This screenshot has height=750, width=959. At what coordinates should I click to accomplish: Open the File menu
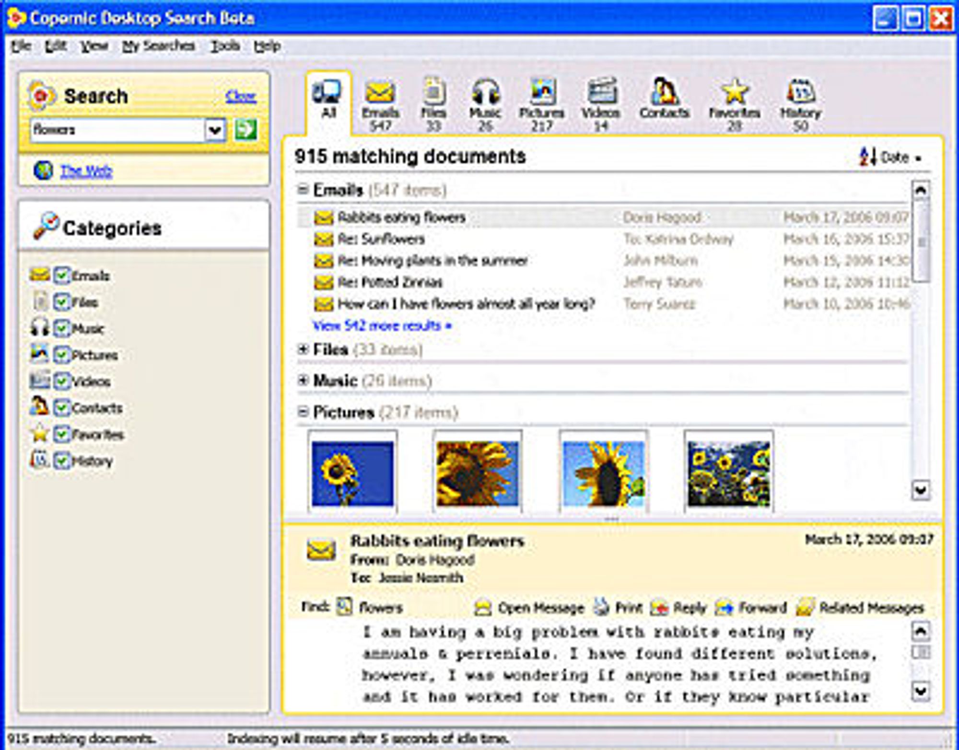(21, 46)
